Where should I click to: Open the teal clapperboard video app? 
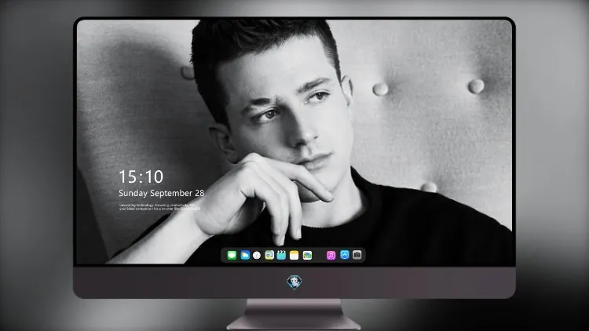(281, 255)
